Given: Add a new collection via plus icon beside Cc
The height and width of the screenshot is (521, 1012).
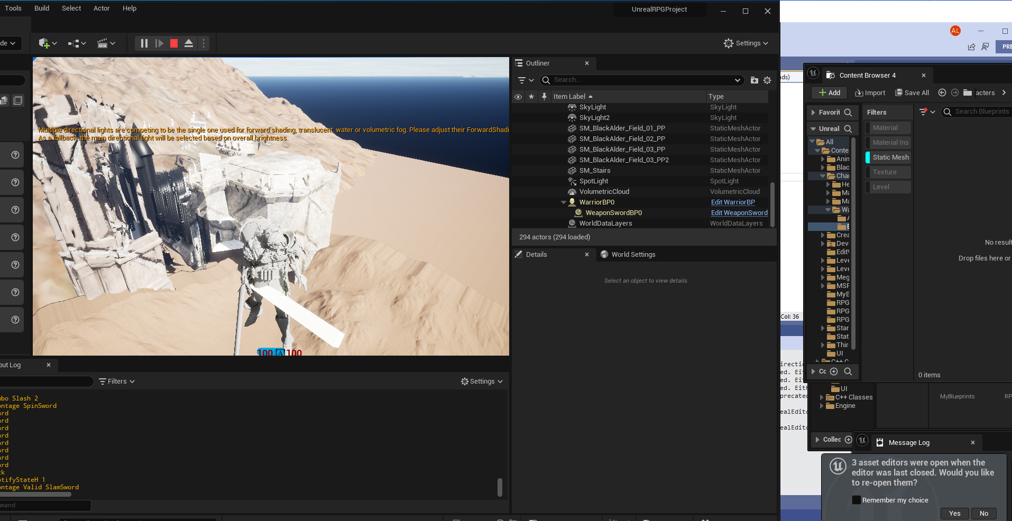Looking at the screenshot, I should click(x=834, y=371).
